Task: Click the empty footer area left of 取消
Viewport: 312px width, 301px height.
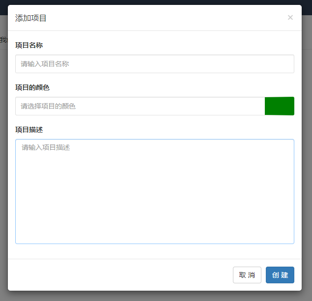Action: point(118,275)
